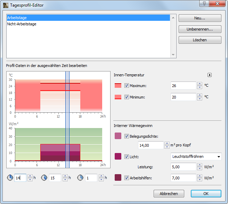Click the Innen-Temperatur flyout arrow button

point(209,75)
